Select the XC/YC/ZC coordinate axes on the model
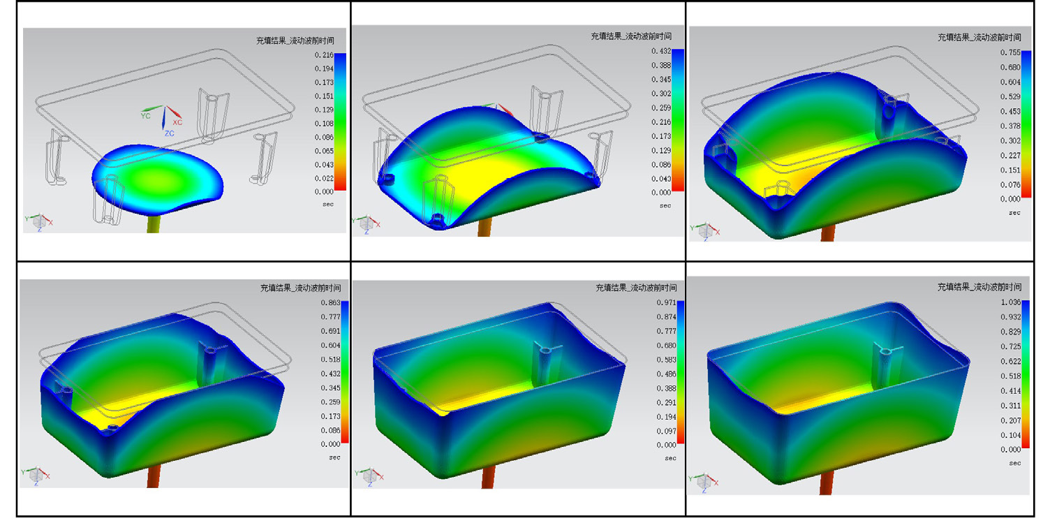Screen dimensions: 1050x523 tap(162, 120)
